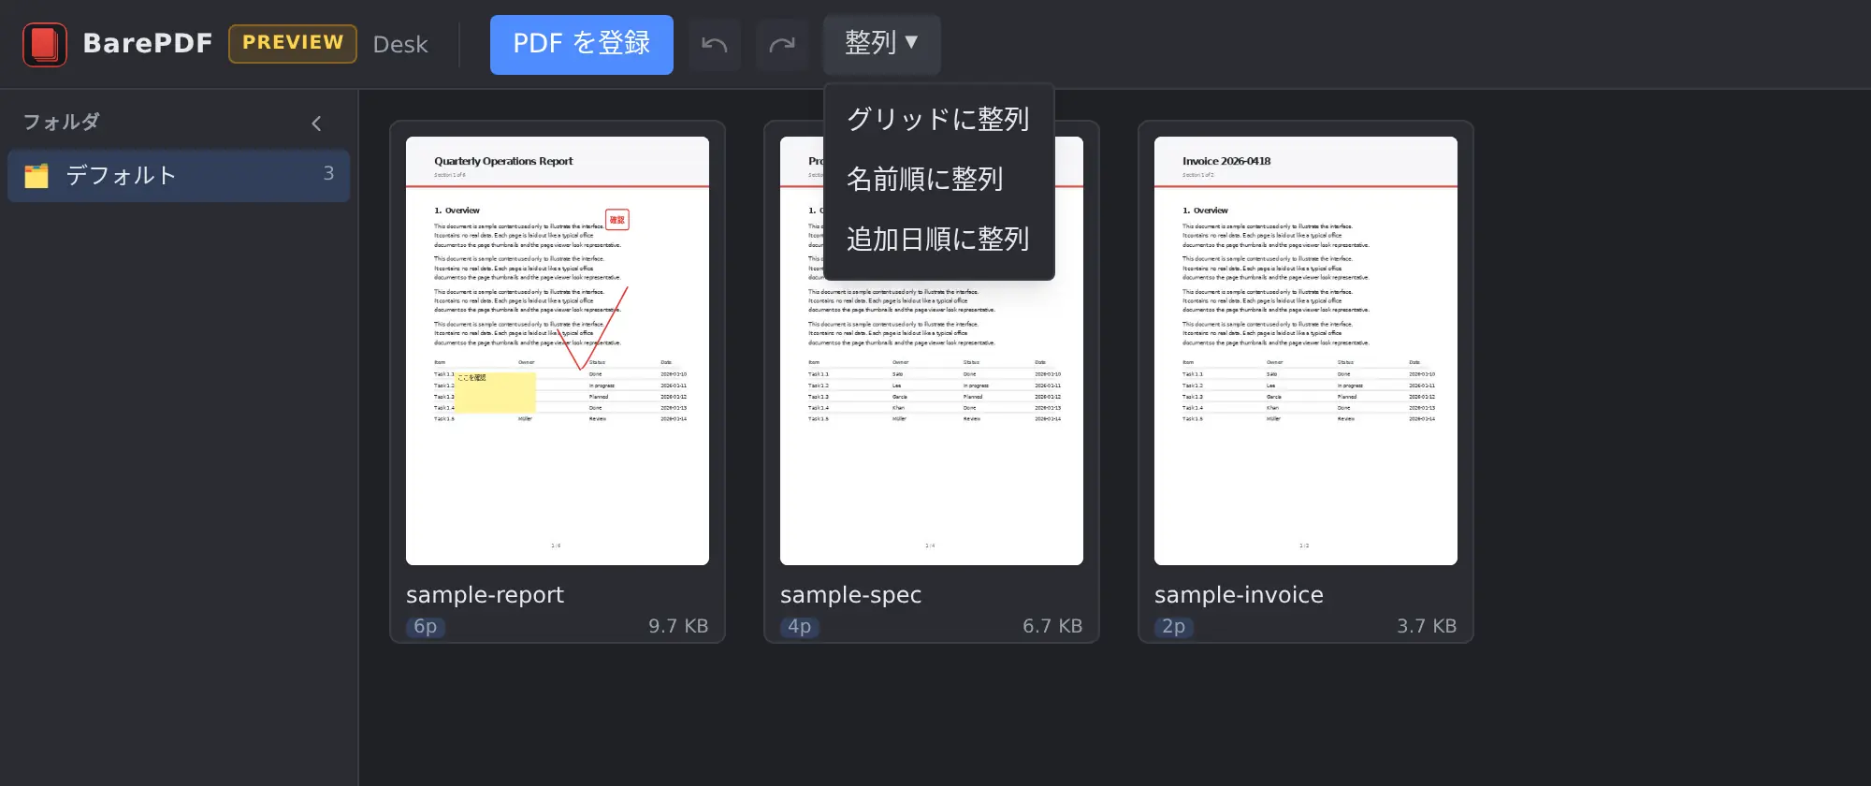The width and height of the screenshot is (1871, 786).
Task: Click the 4p page count badge
Action: (x=800, y=627)
